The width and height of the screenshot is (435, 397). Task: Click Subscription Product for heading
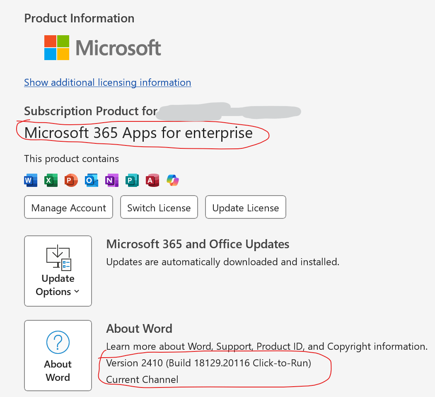tap(91, 111)
